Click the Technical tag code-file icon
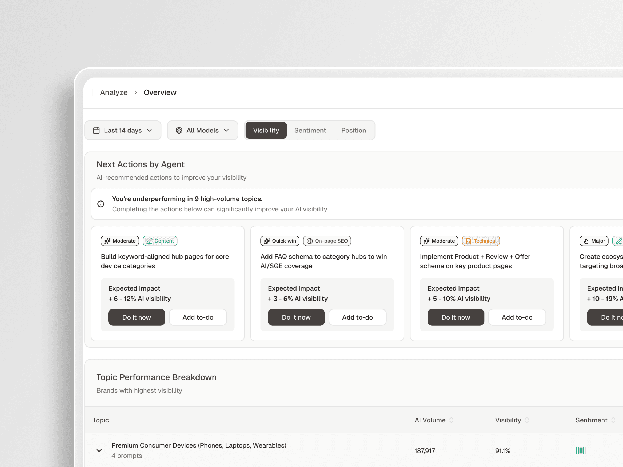 point(468,241)
